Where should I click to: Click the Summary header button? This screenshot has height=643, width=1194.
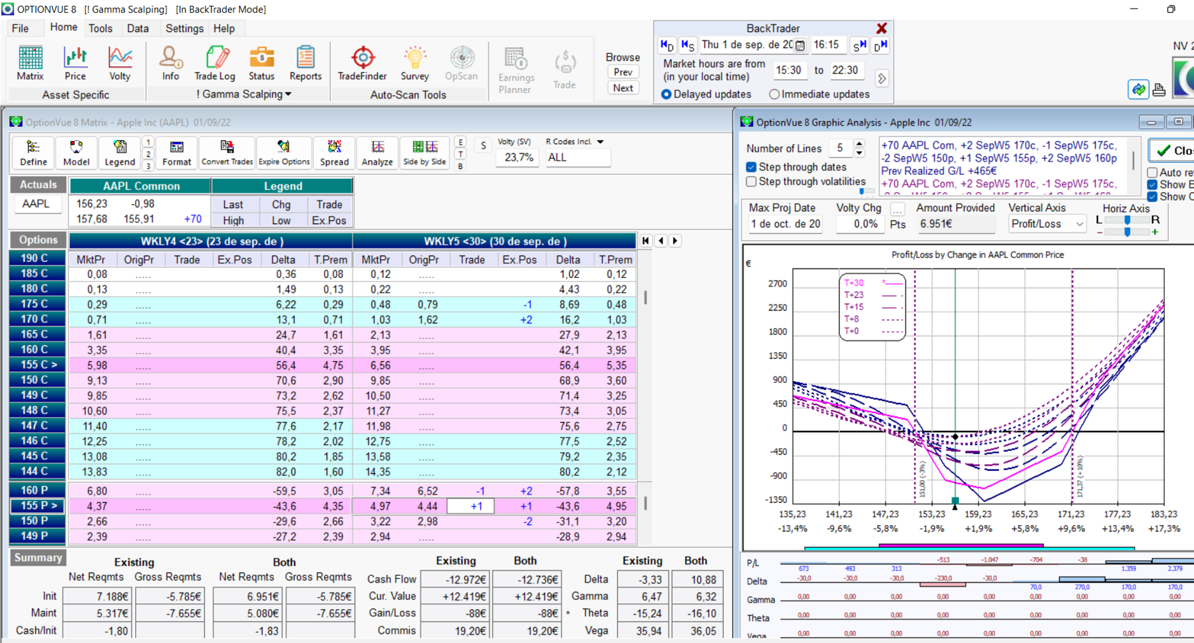38,558
